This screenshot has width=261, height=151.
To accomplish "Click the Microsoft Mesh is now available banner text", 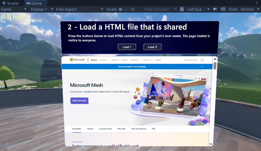I will (132, 67).
